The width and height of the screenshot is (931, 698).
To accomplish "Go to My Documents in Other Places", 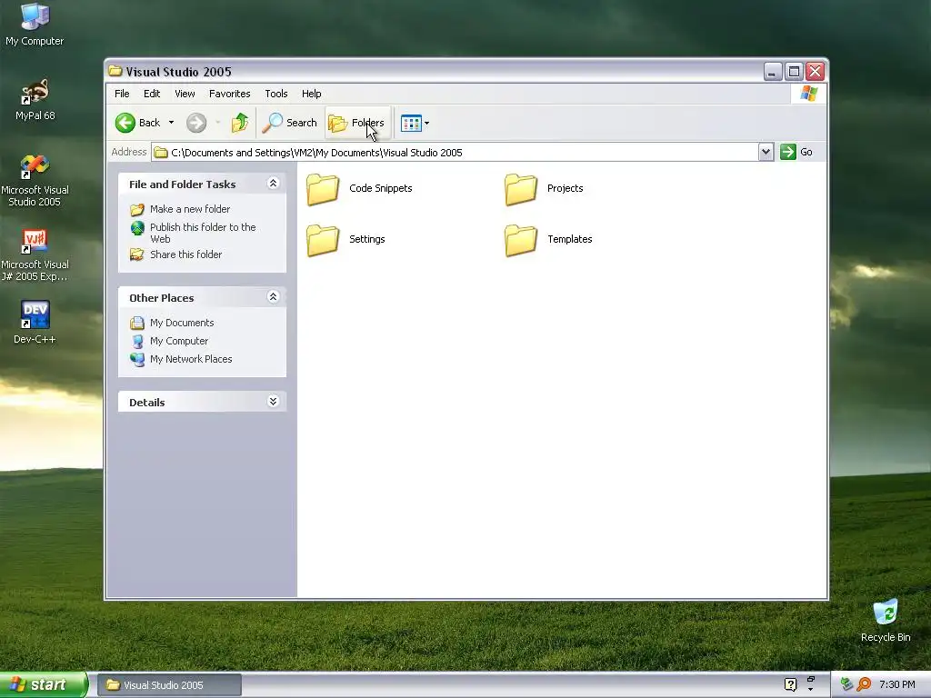I will click(182, 323).
